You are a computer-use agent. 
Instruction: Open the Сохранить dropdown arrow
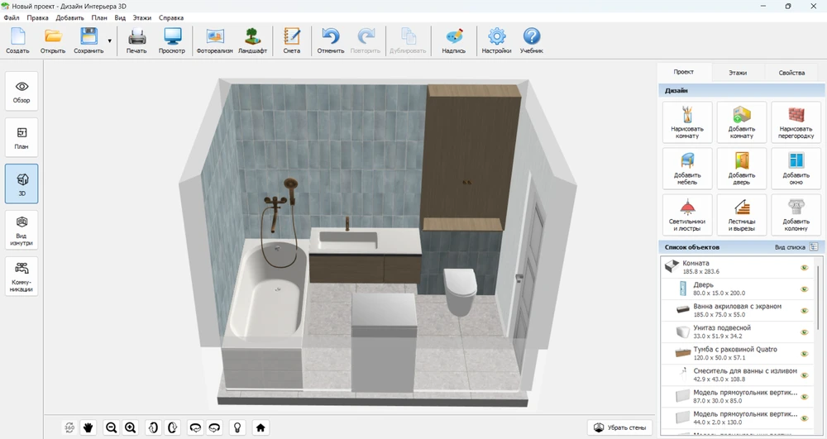[x=109, y=41]
